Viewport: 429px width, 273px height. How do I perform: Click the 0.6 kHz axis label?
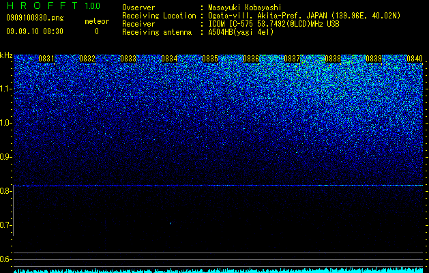click(5, 259)
